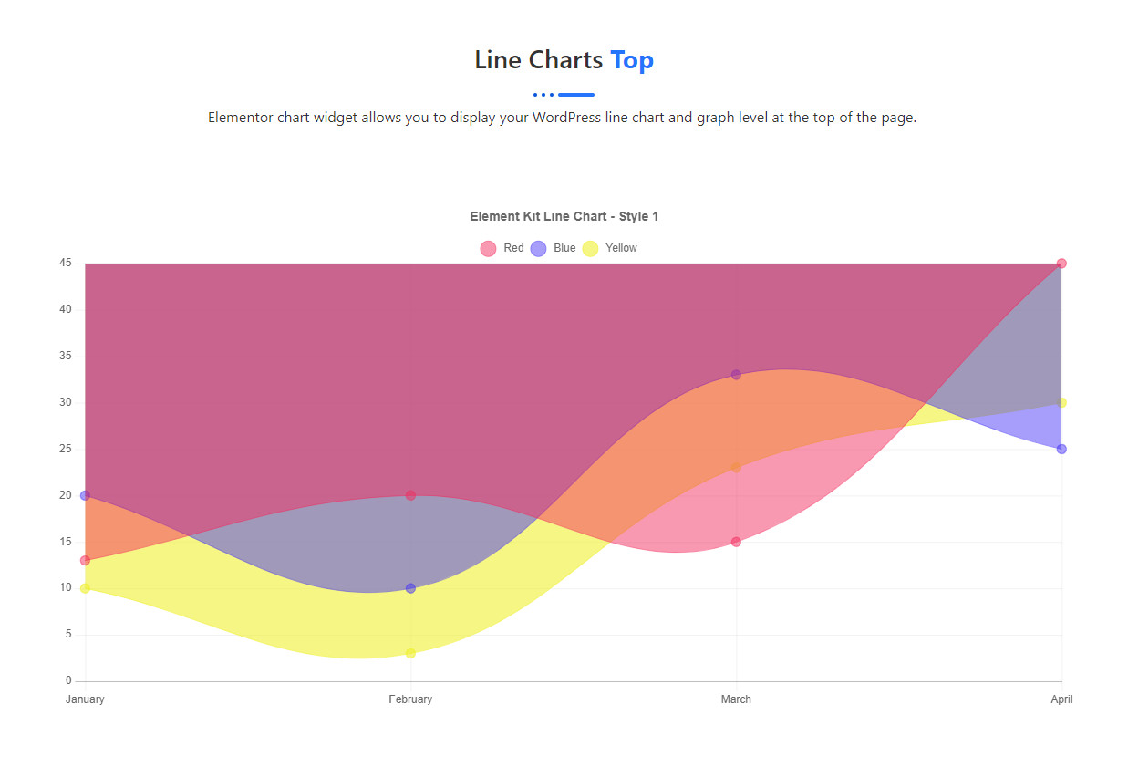
Task: Select the red April data point at 45
Action: tap(1061, 264)
